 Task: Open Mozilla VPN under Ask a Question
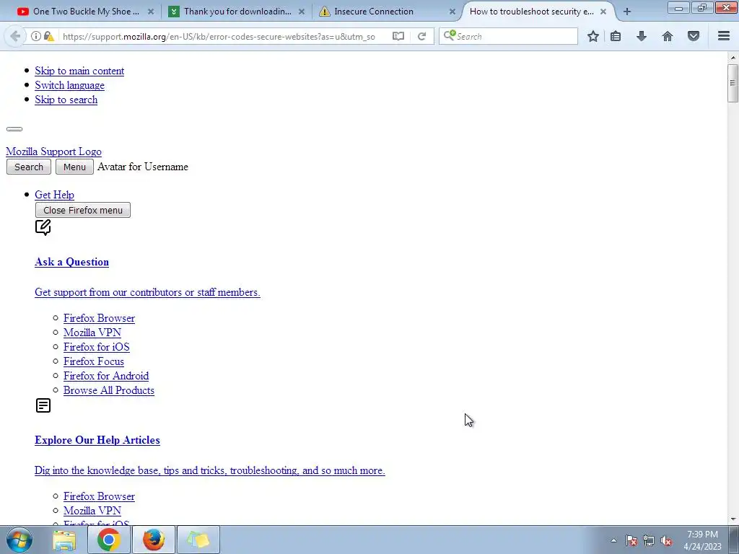(92, 333)
